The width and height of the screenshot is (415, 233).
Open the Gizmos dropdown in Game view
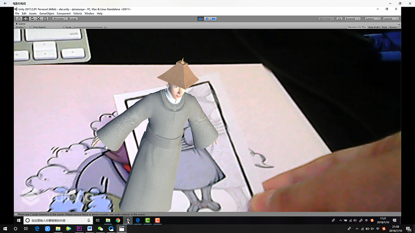click(x=394, y=27)
